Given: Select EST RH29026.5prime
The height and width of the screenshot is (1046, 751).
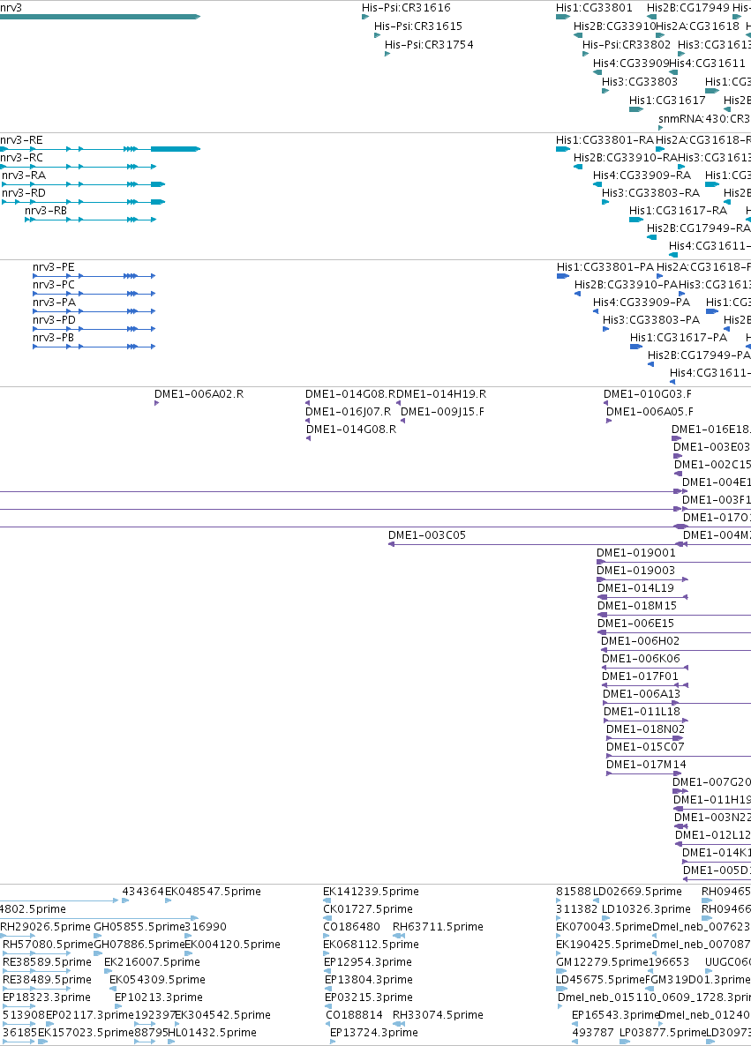Looking at the screenshot, I should 45,927.
